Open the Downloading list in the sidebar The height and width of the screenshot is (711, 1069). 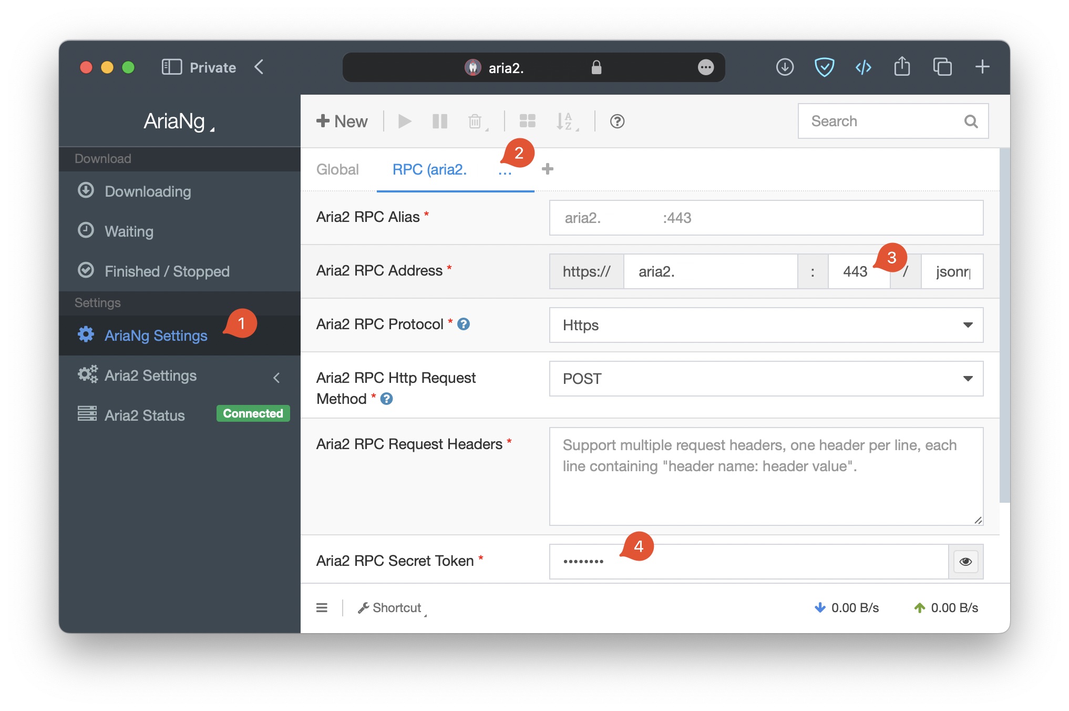148,191
